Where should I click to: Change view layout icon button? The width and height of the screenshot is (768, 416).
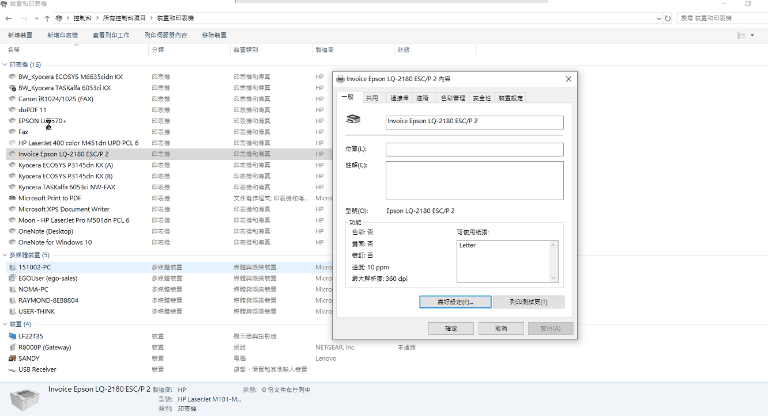click(741, 36)
